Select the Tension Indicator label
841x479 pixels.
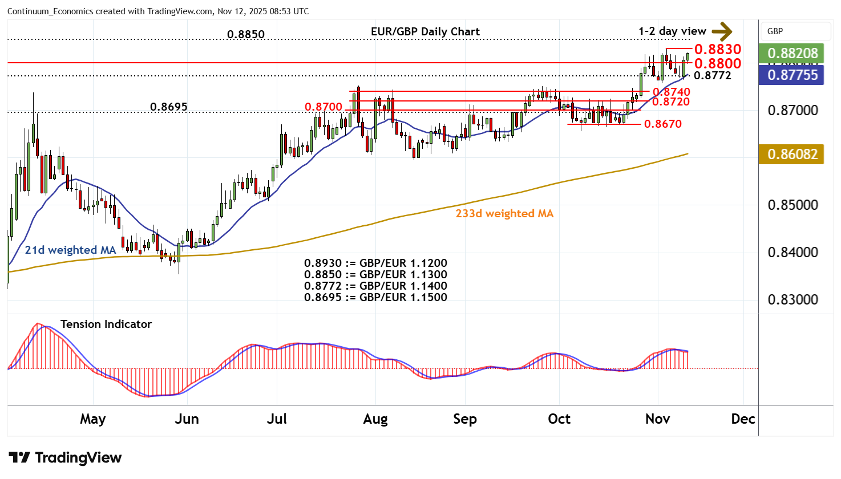click(x=106, y=324)
